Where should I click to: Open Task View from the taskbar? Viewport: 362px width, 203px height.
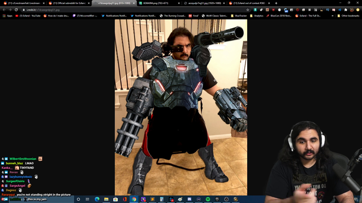tap(88, 199)
